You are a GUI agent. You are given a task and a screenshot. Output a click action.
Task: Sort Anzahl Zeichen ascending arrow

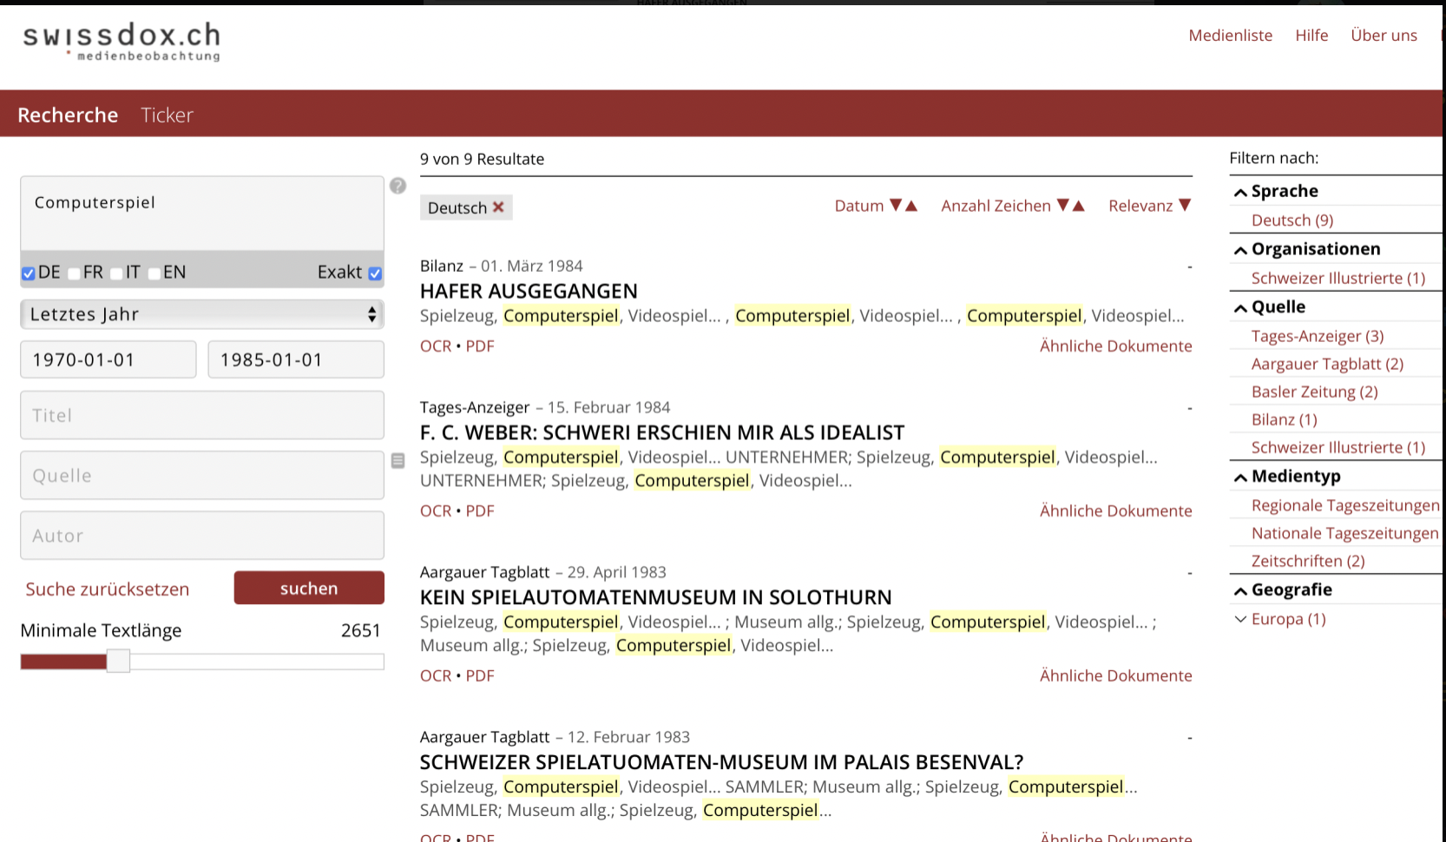coord(1079,206)
